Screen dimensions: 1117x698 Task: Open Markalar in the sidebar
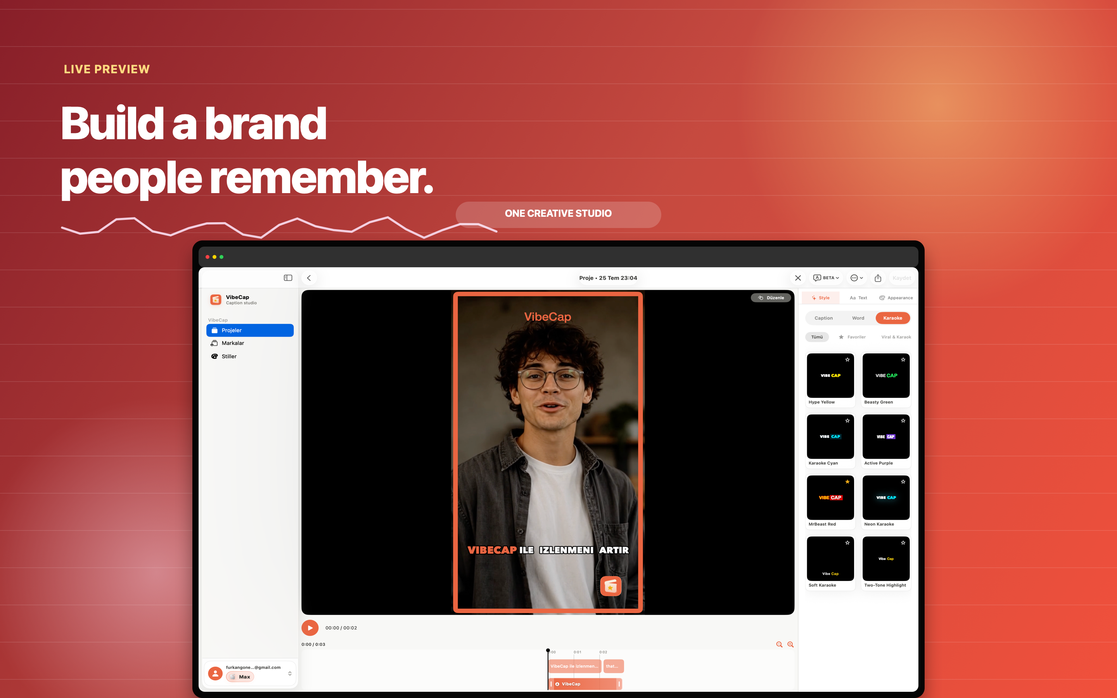(x=250, y=344)
